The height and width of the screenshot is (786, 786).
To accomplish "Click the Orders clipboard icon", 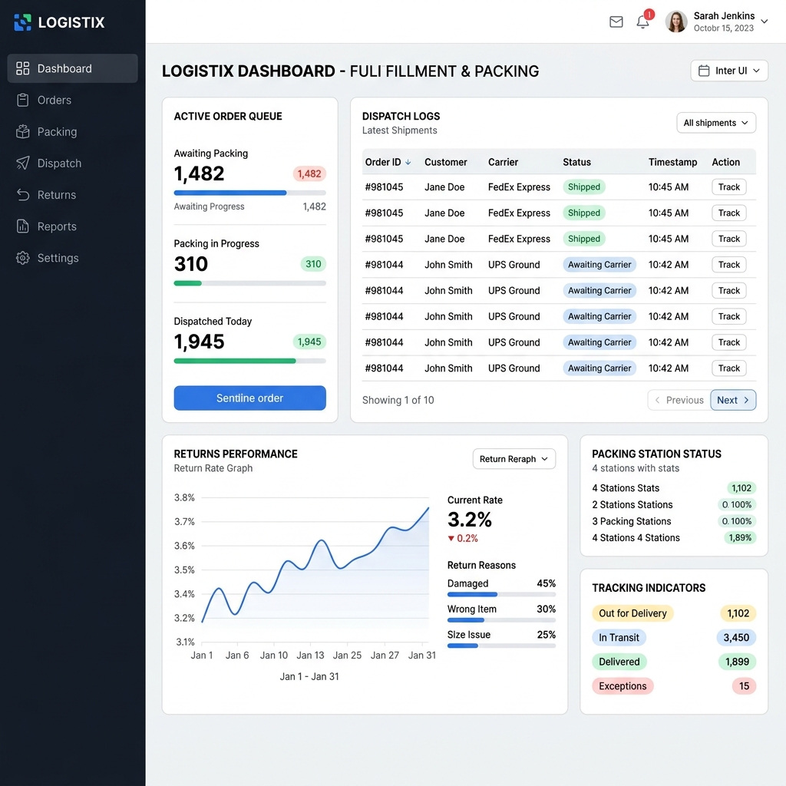I will click(22, 100).
